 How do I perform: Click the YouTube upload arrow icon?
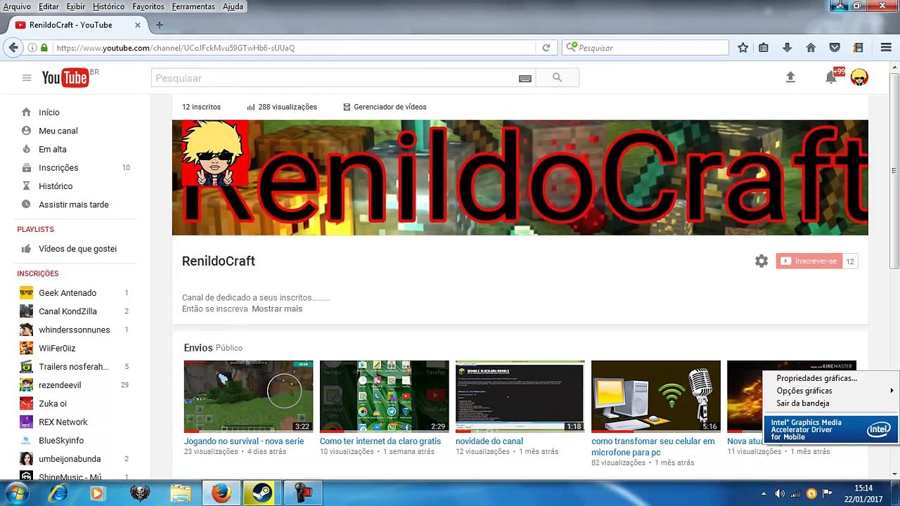coord(790,77)
